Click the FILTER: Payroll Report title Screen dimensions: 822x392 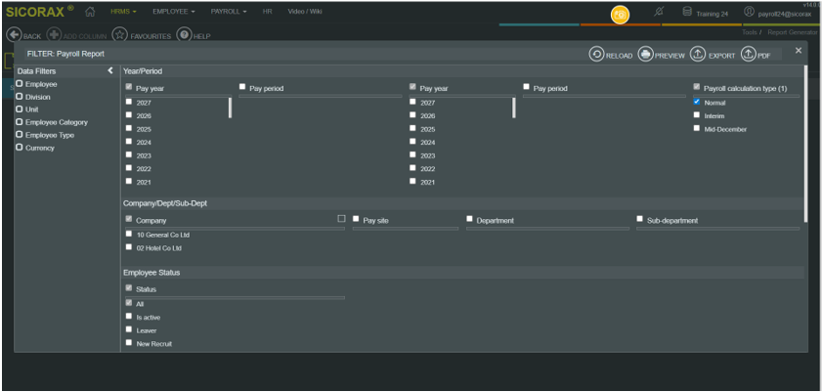pyautogui.click(x=65, y=54)
